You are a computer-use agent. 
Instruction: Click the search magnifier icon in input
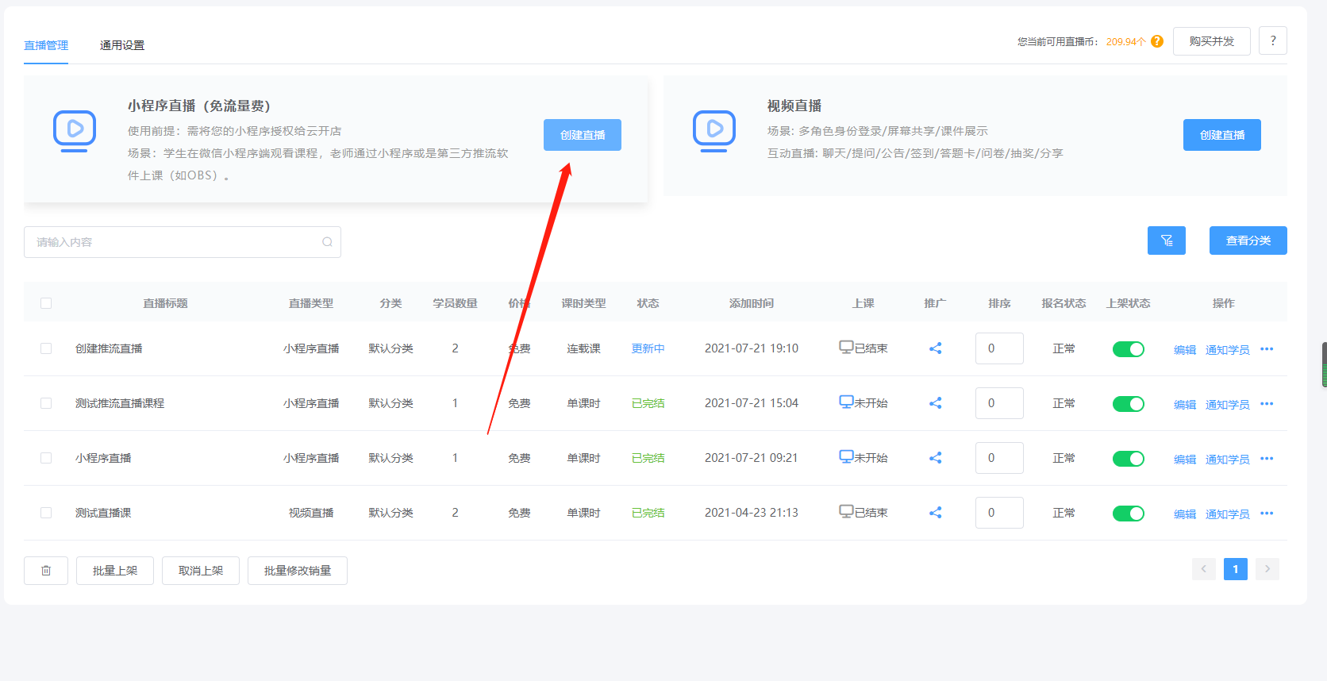point(327,242)
